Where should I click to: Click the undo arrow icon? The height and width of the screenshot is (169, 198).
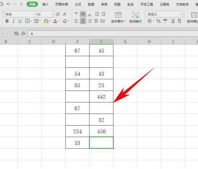(8, 4)
